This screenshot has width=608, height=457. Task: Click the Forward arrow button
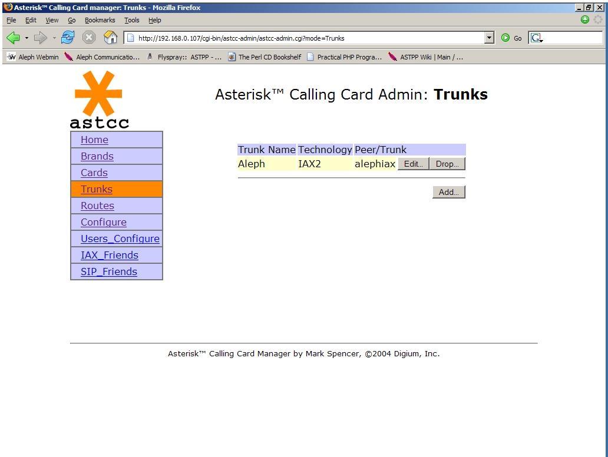pos(40,38)
